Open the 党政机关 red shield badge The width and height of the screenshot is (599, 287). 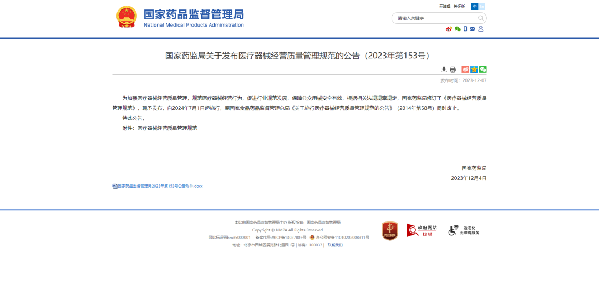coord(390,231)
